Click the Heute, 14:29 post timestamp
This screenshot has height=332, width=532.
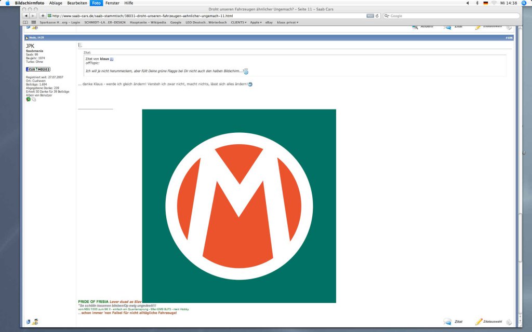coord(36,37)
